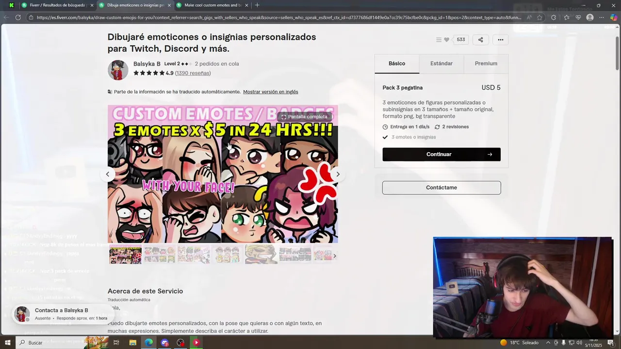The width and height of the screenshot is (621, 349).
Task: Click the 18°C Soleado weather widget
Action: click(x=520, y=343)
